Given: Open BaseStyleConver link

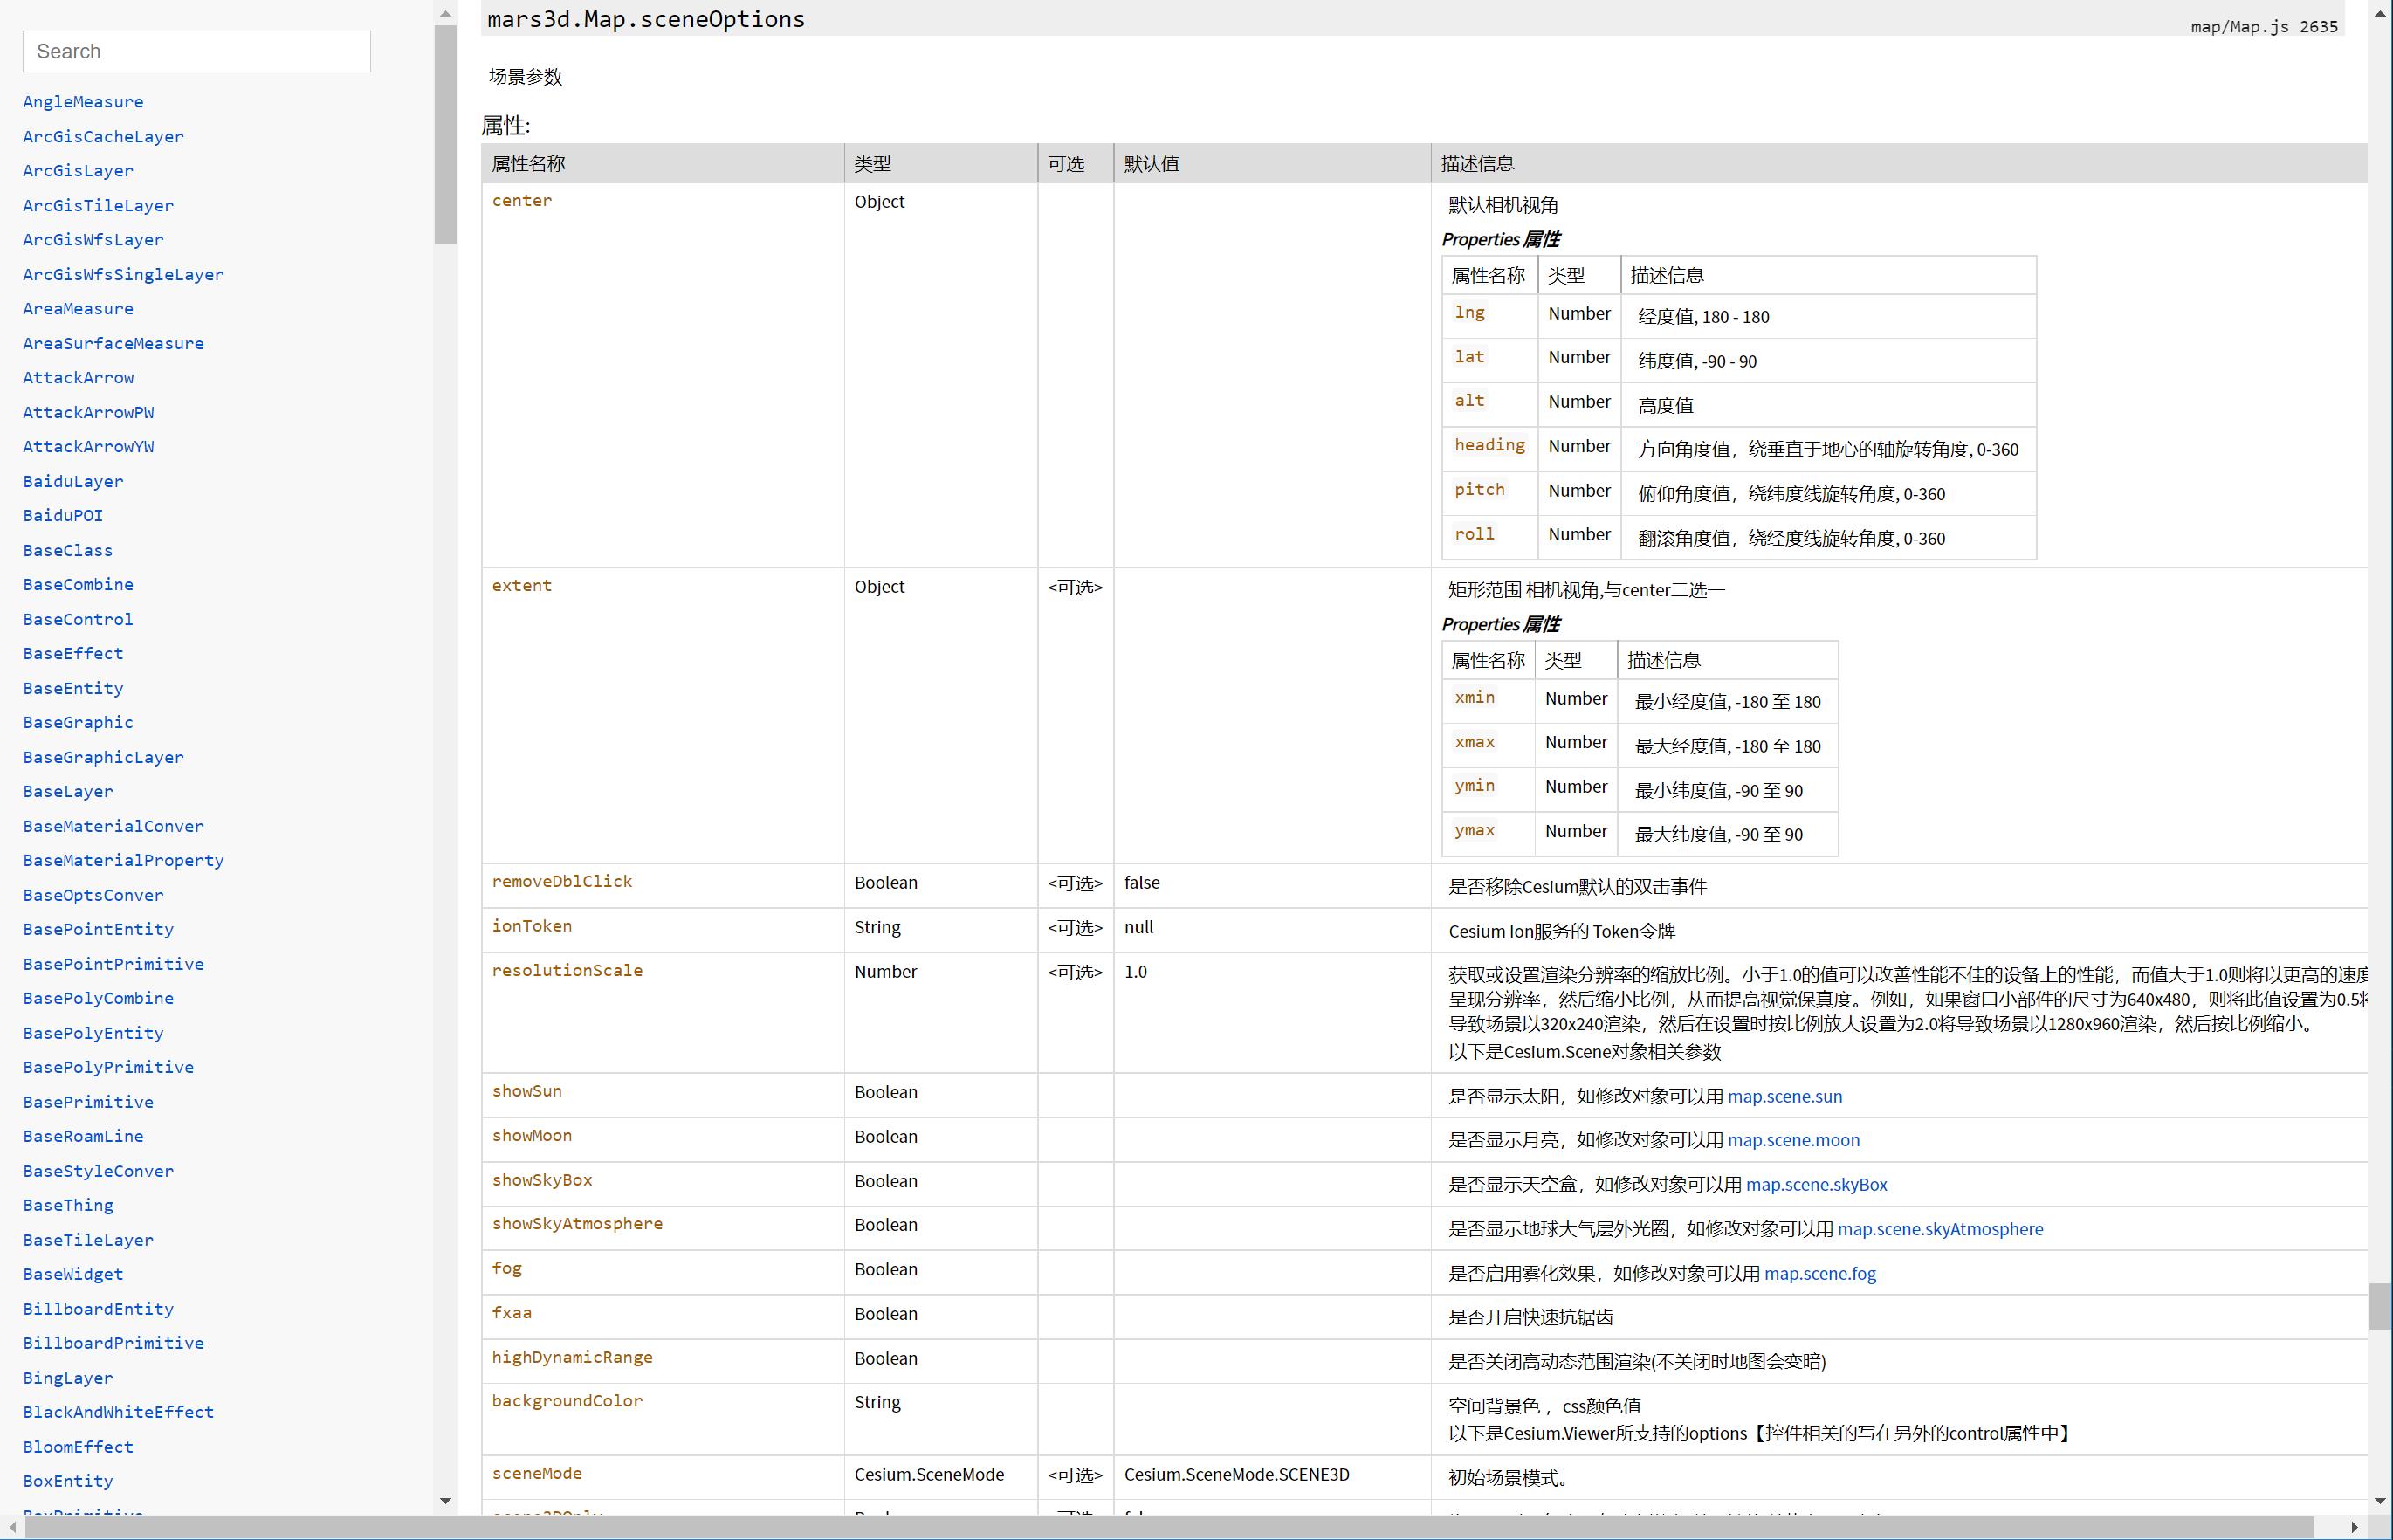Looking at the screenshot, I should pos(98,1171).
